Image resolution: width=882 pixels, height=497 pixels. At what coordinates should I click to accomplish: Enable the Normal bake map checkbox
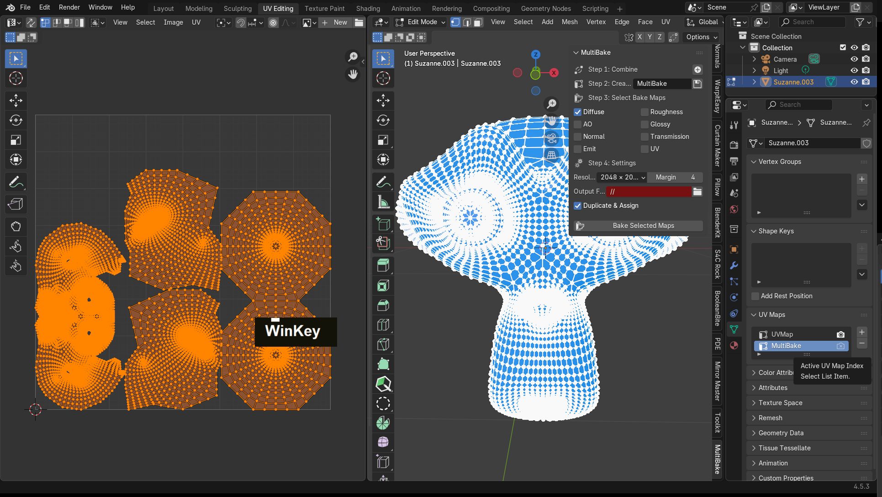pyautogui.click(x=578, y=137)
